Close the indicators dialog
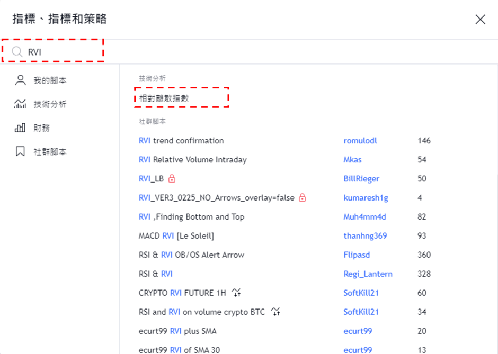This screenshot has height=354, width=498. coord(480,20)
